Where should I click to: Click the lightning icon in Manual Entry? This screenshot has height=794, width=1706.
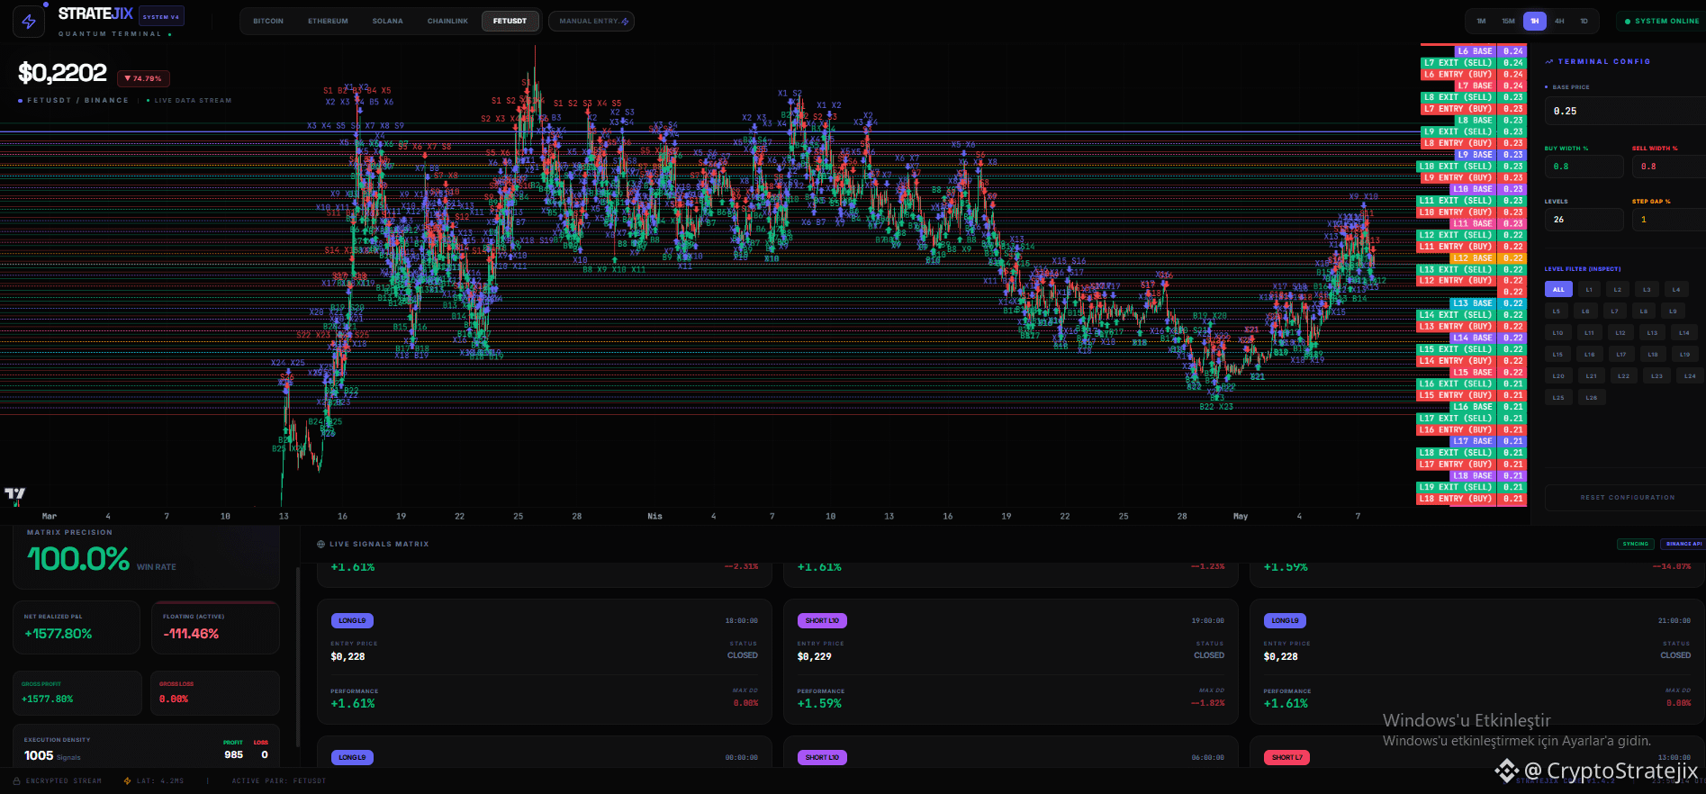click(x=625, y=21)
